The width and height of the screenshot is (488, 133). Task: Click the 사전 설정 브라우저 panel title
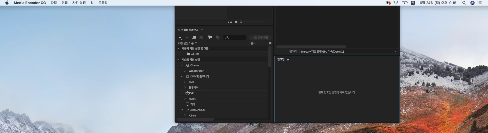(x=188, y=30)
